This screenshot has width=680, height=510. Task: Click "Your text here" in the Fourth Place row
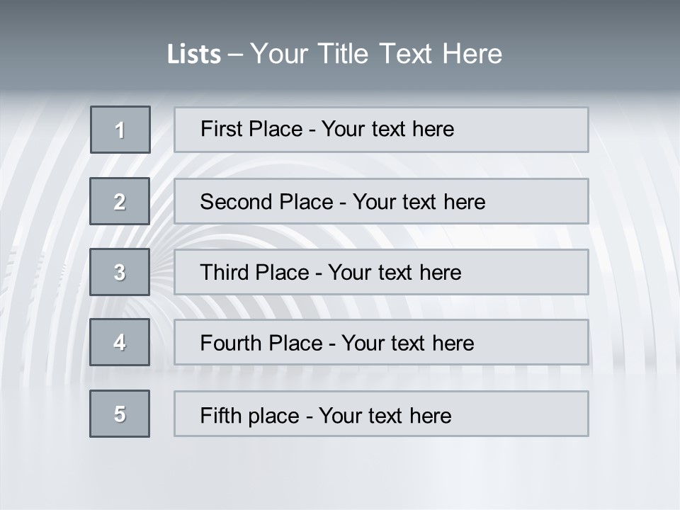point(407,344)
